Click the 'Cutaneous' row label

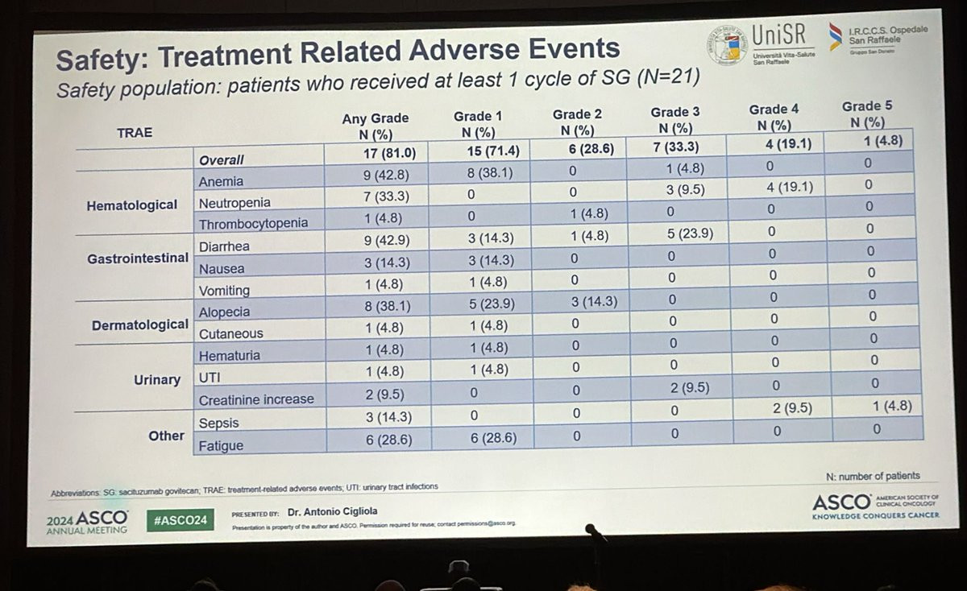pyautogui.click(x=230, y=334)
